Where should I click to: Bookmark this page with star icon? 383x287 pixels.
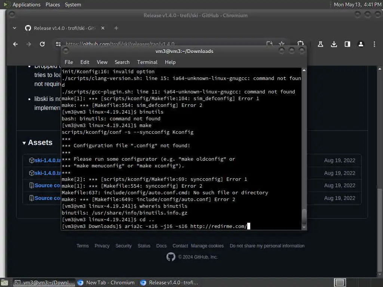281,44
